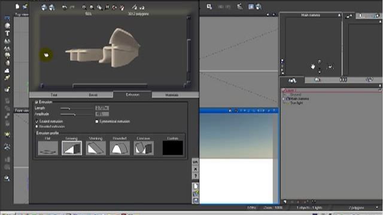This screenshot has width=383, height=215.
Task: Click the New file icon at top left
Action: tap(17, 7)
